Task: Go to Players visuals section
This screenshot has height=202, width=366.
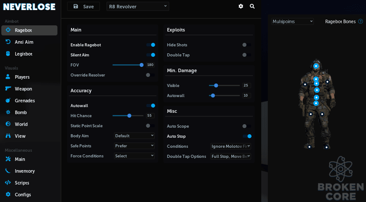Action: [x=29, y=77]
